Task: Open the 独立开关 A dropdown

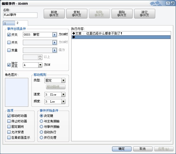Action: click(x=32, y=65)
